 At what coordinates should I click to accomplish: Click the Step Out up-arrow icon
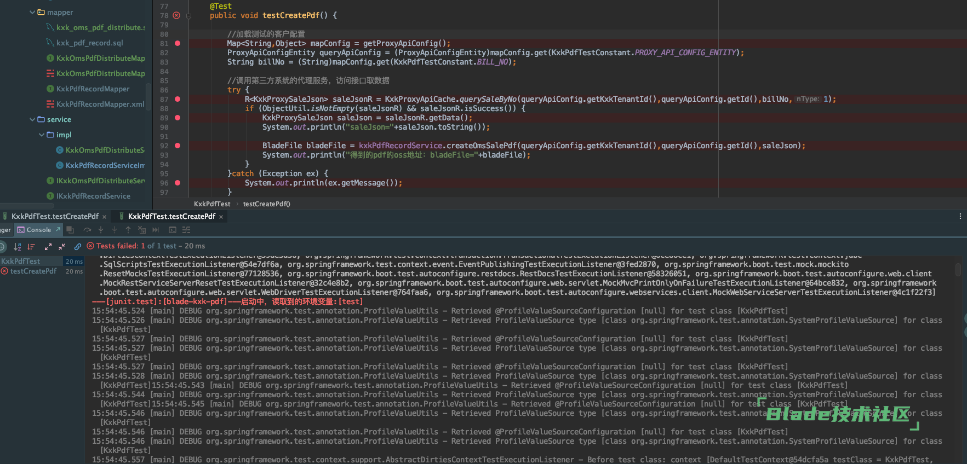pos(128,230)
